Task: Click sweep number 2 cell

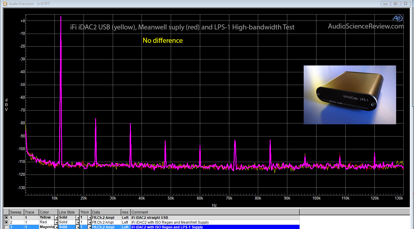Action: tap(16, 222)
